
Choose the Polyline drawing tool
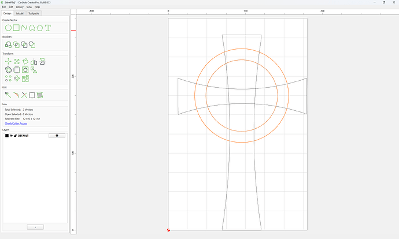click(x=24, y=28)
